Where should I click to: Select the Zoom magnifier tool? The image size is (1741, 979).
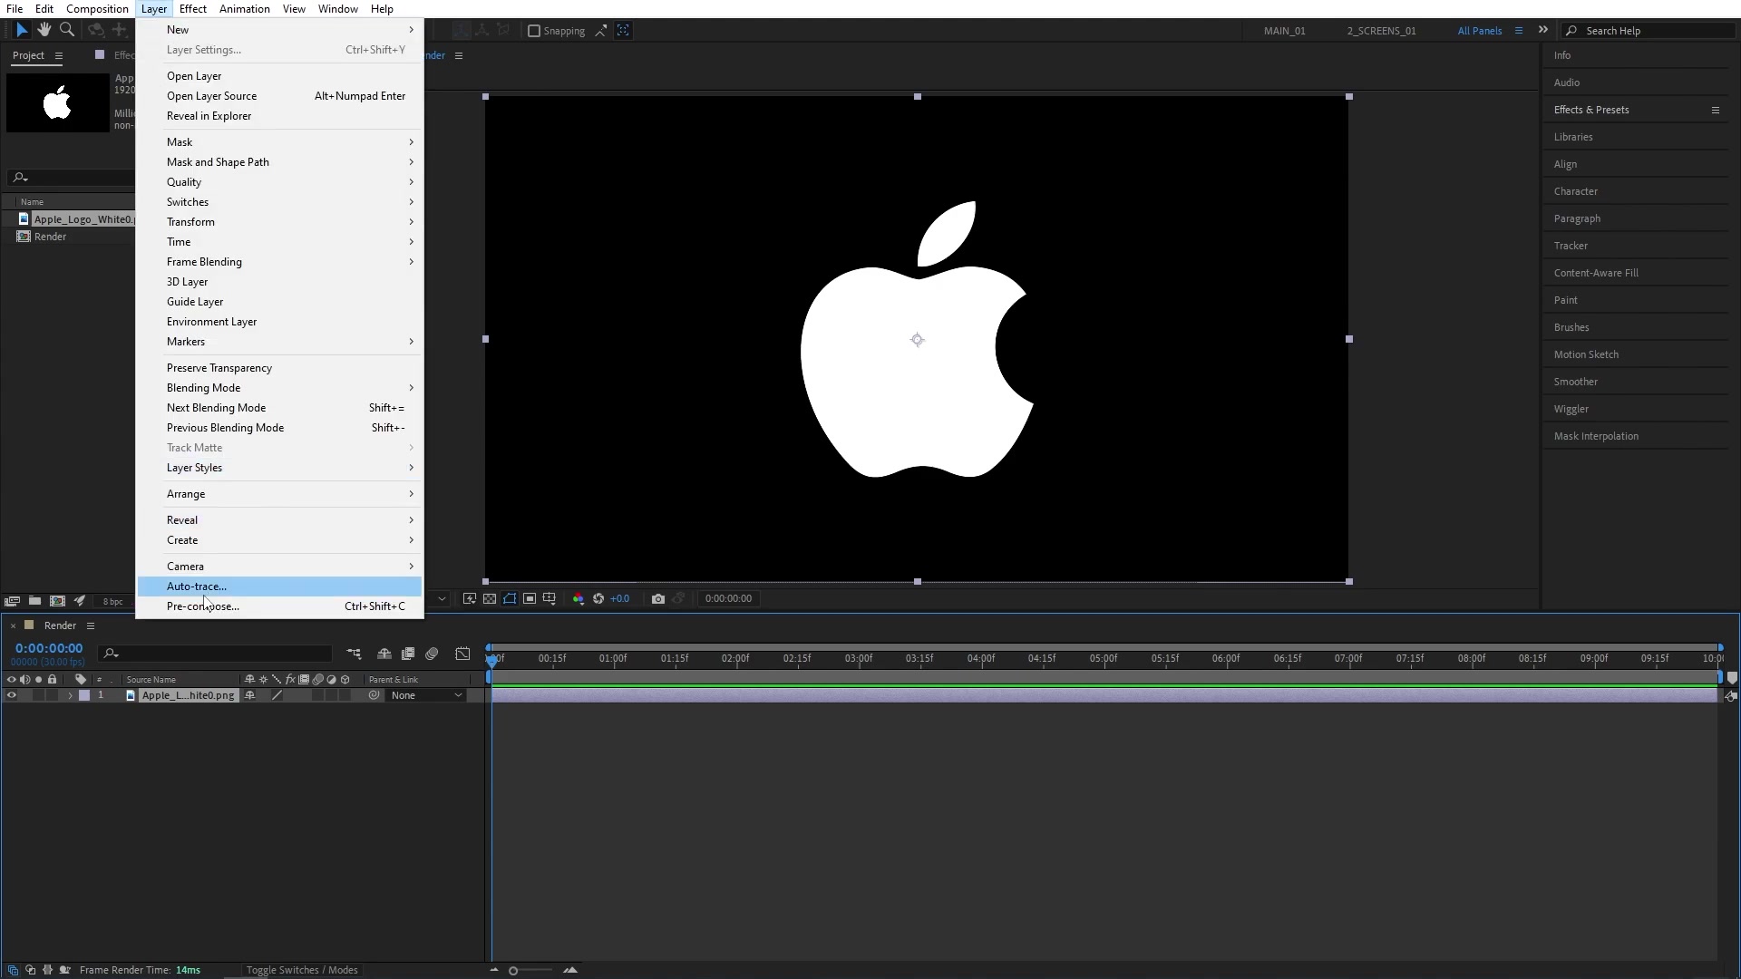pos(67,30)
